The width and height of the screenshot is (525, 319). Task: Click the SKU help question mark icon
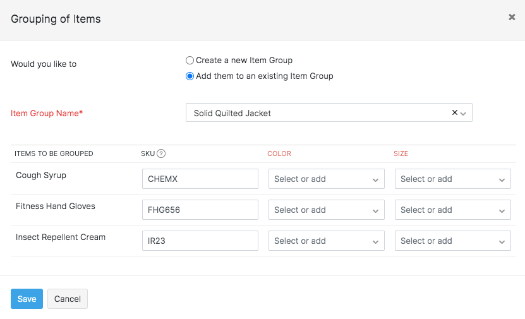pos(161,153)
